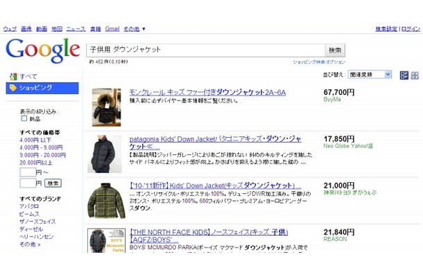Open THE NORTH FACE KIDS result

(209, 235)
